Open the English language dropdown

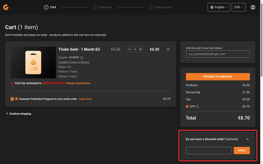click(219, 7)
